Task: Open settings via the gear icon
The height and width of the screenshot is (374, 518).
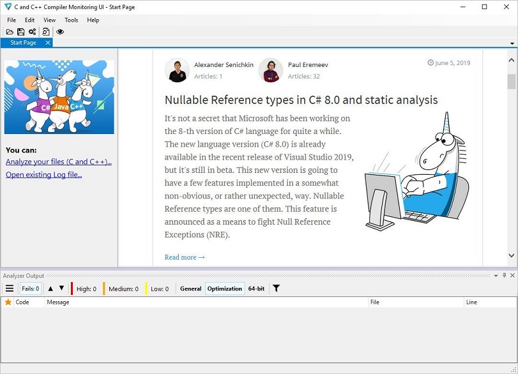Action: (x=33, y=31)
